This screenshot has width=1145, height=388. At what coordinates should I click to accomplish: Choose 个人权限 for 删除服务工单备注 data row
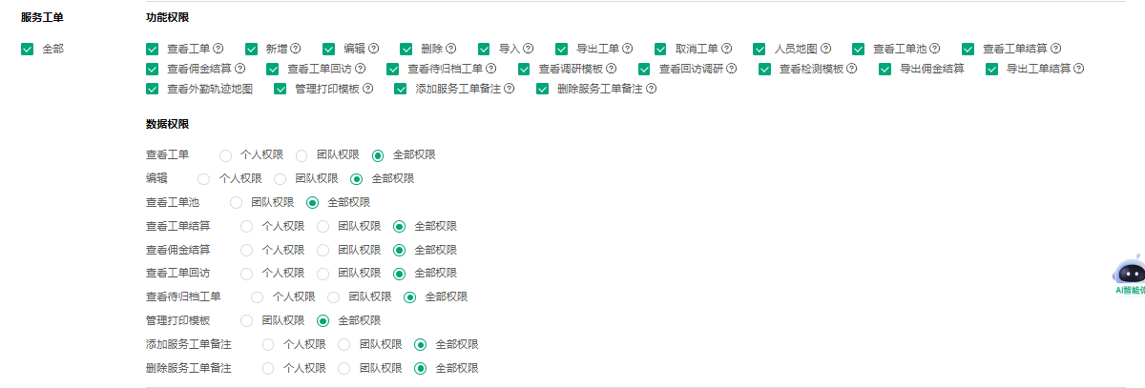click(268, 368)
